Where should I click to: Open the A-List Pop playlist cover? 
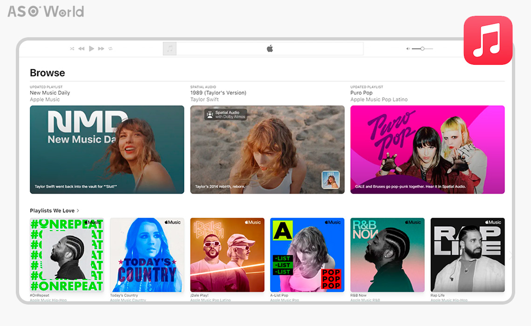pyautogui.click(x=307, y=255)
